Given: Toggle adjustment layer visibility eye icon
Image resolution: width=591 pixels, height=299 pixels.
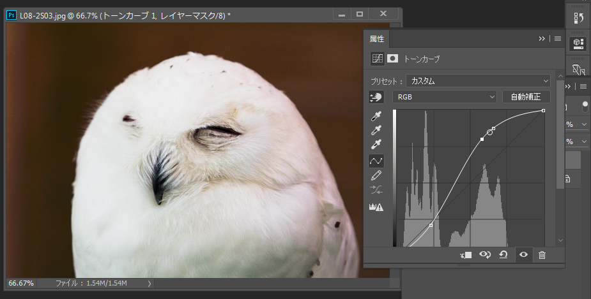Looking at the screenshot, I should tap(523, 255).
